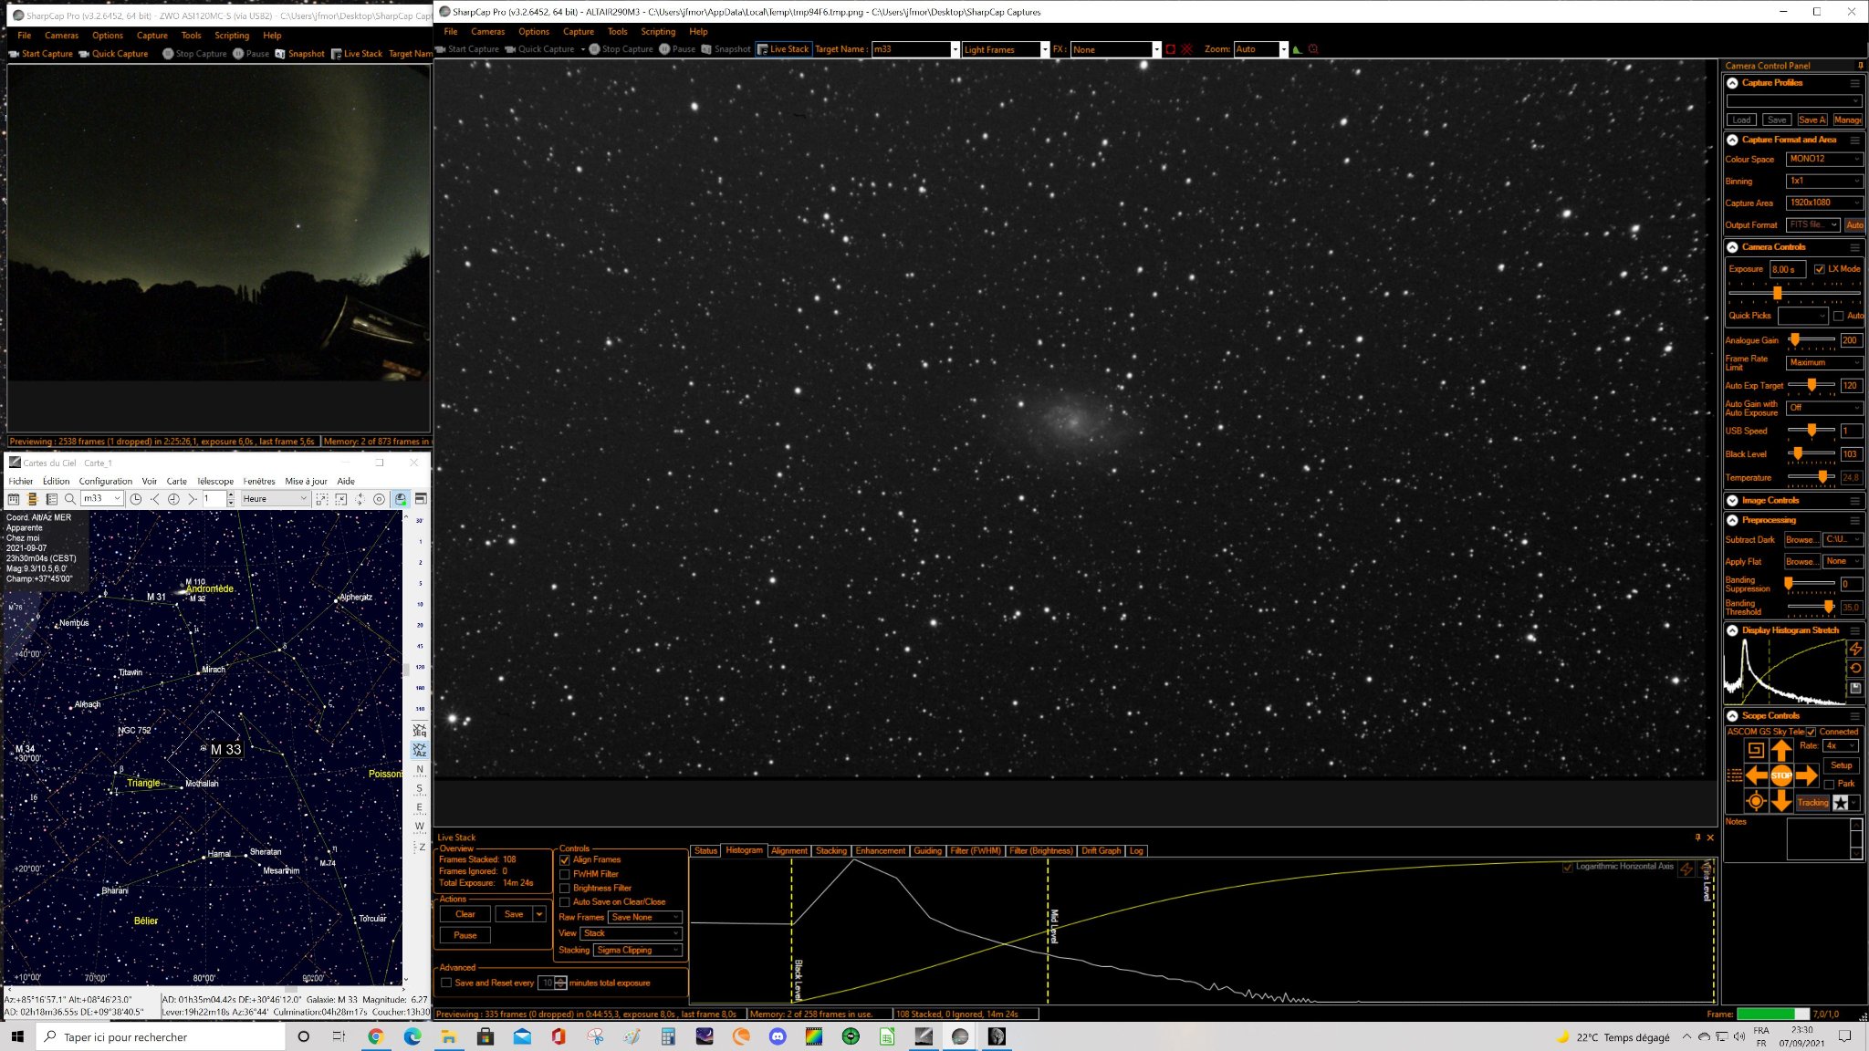The image size is (1869, 1051).
Task: Click the calendar icon in Cartes du Ciel
Action: (14, 499)
